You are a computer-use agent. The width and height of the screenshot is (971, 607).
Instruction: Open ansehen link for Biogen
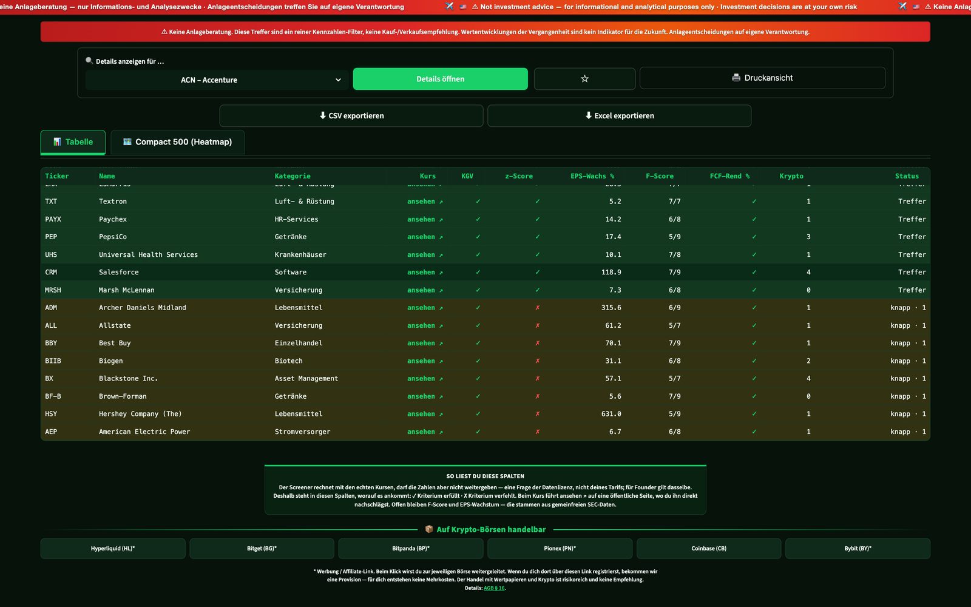point(425,361)
